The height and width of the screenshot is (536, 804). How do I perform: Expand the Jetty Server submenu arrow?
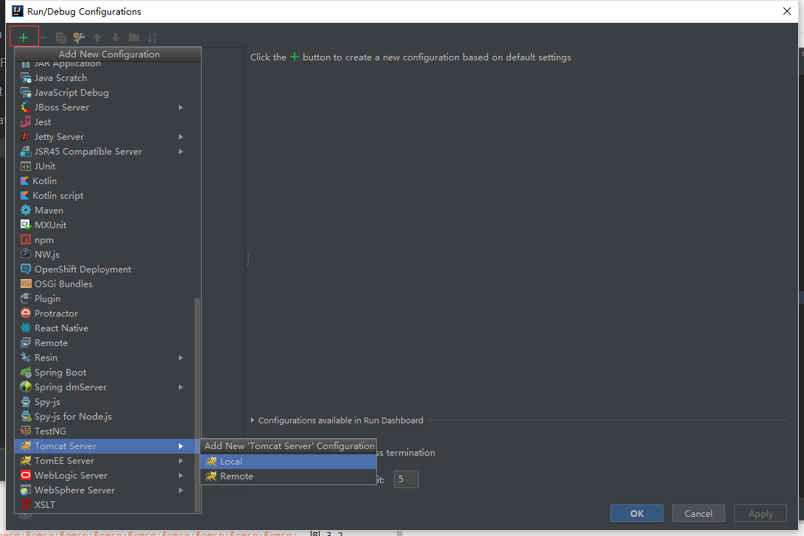pyautogui.click(x=180, y=137)
